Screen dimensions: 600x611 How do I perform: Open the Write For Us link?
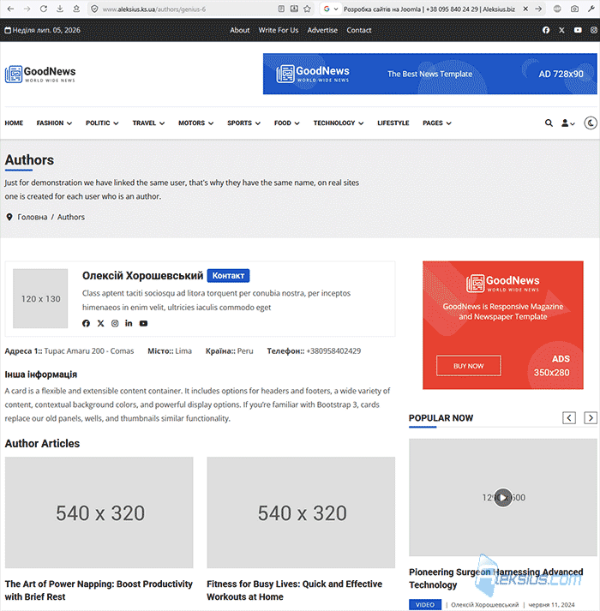tap(279, 30)
